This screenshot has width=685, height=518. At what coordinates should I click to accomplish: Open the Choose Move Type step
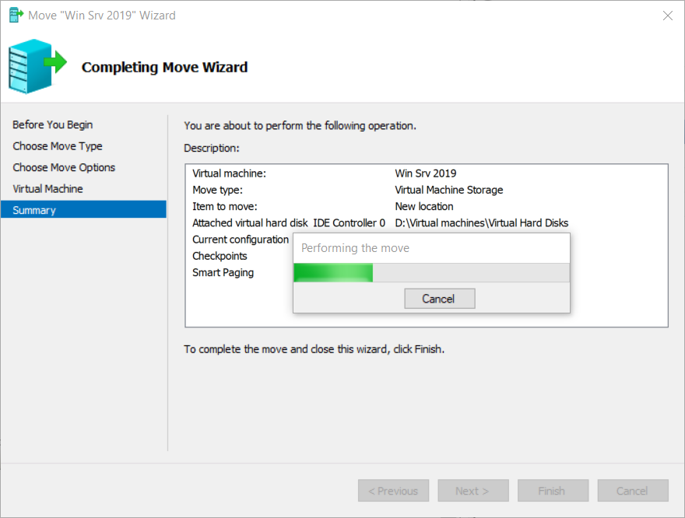click(58, 146)
